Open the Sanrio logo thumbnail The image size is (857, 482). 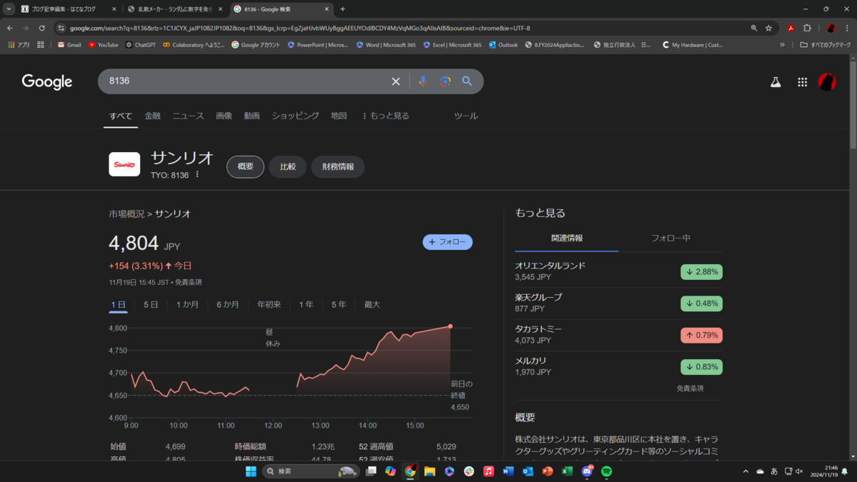click(124, 164)
